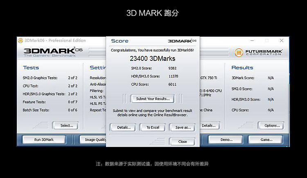
Task: Click the Feature Tests row label
Action: pos(34,102)
